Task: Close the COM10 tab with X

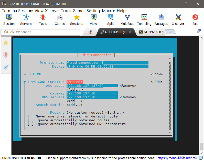Action: (130, 32)
